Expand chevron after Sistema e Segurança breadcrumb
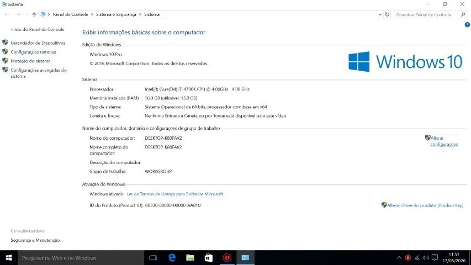Viewport: 471px width, 265px height. (x=140, y=14)
